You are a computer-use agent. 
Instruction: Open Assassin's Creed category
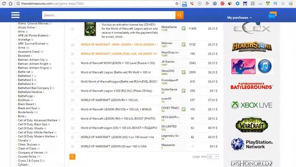(29, 51)
